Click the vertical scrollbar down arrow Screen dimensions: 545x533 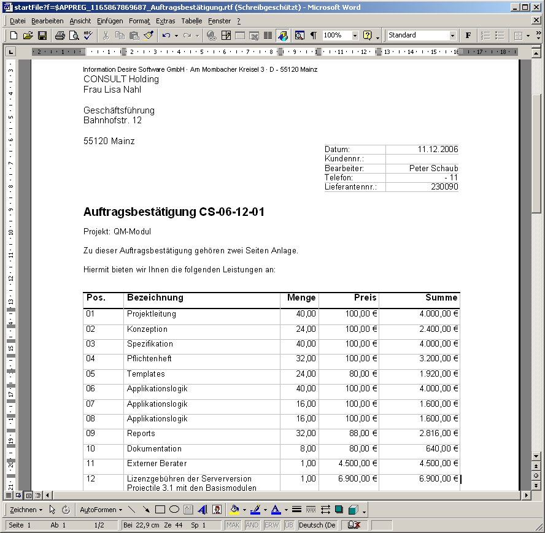click(x=536, y=456)
